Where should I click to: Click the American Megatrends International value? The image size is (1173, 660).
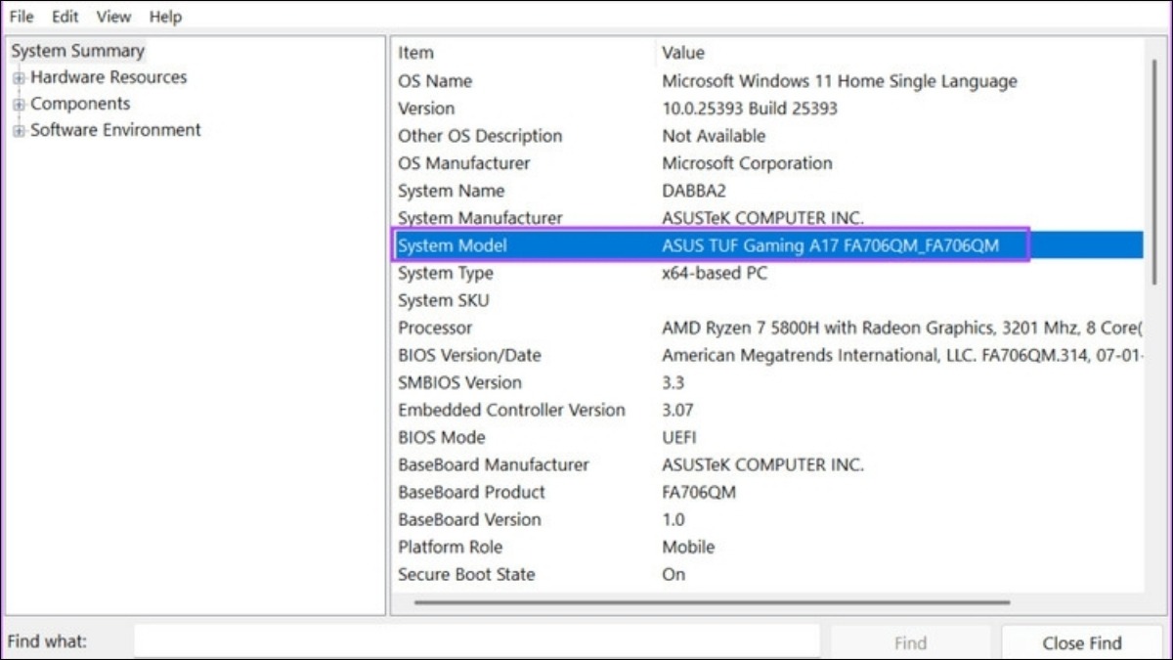point(902,355)
